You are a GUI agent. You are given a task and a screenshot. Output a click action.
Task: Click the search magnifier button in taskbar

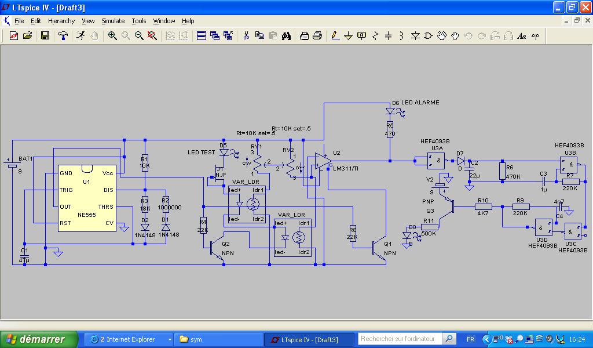tap(449, 339)
